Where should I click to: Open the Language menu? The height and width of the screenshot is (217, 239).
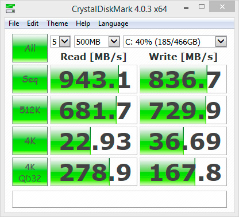point(113,23)
